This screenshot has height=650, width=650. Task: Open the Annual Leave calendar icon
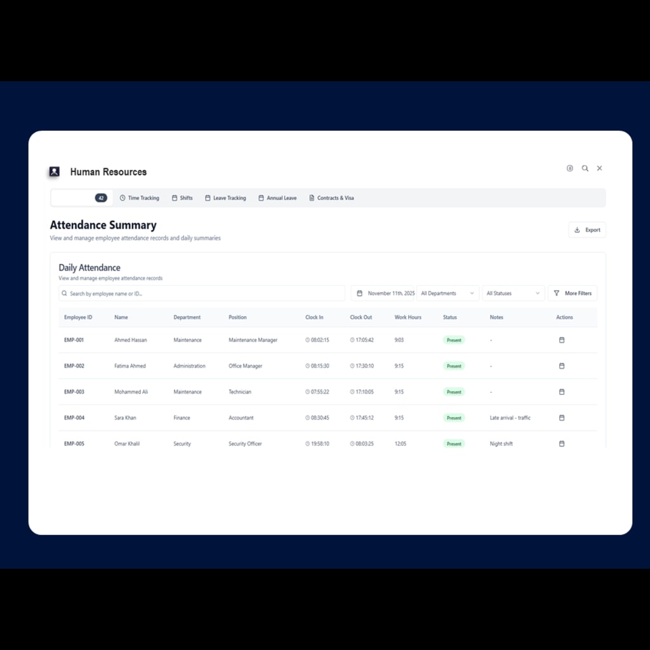coord(260,197)
